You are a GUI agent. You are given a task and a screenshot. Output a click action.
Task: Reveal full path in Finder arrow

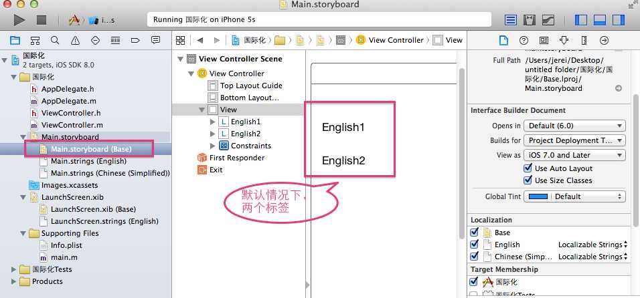click(619, 88)
